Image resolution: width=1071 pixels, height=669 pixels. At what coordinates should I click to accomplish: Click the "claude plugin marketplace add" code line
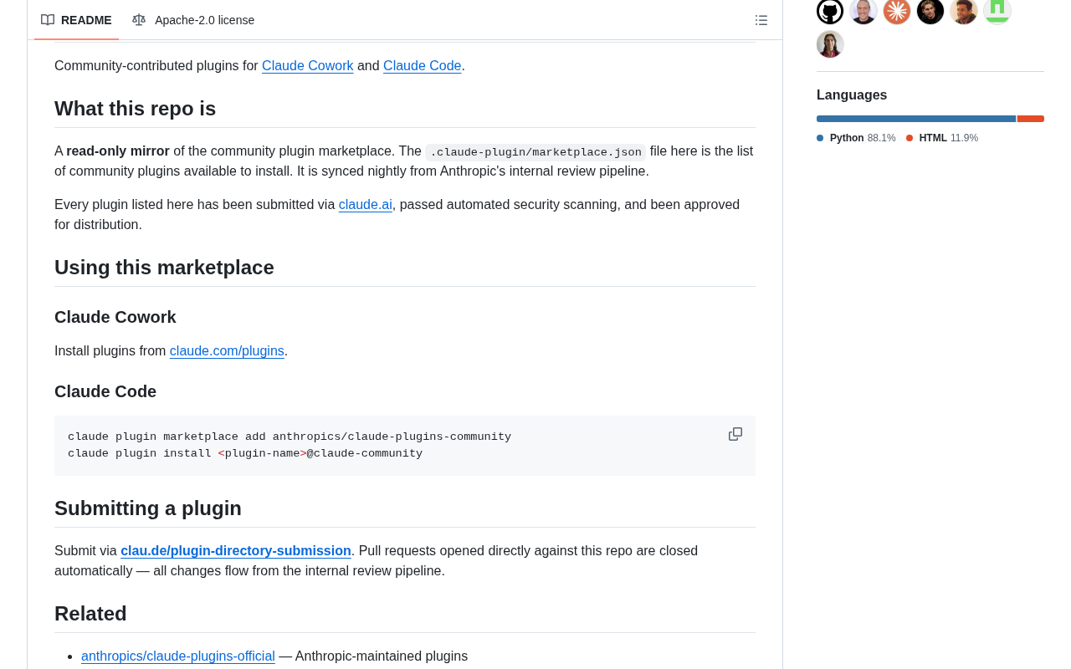290,437
